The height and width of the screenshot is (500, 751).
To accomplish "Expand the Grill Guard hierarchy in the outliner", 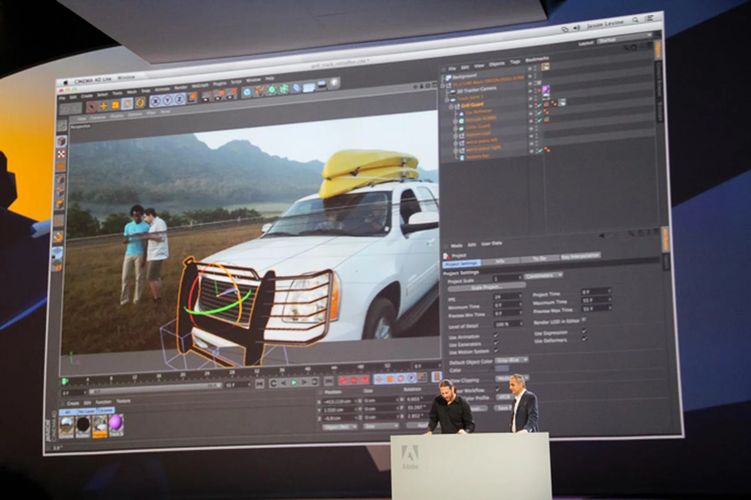I will pos(450,106).
